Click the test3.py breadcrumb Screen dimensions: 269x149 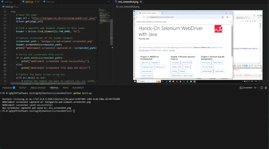[x=9, y=7]
